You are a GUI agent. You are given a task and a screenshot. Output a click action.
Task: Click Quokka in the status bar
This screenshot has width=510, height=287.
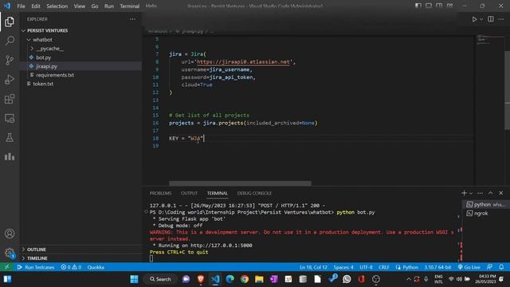tap(96, 268)
